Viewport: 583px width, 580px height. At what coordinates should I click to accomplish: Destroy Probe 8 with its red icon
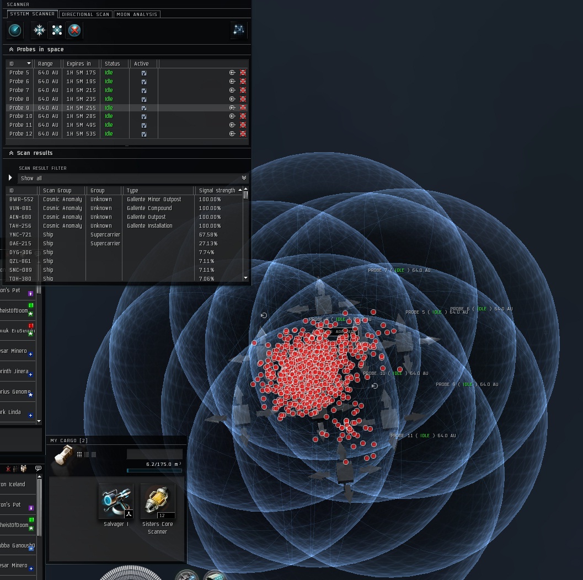pyautogui.click(x=243, y=99)
